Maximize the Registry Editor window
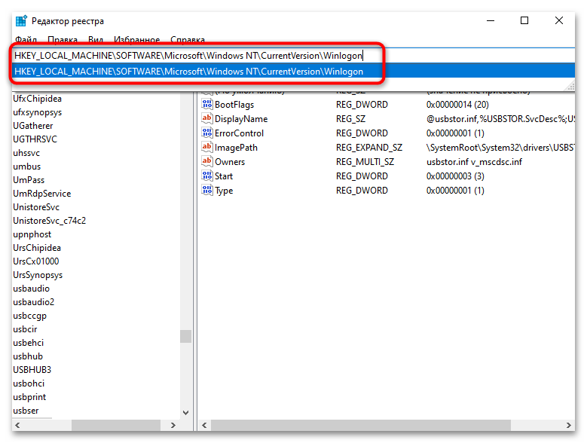 [524, 20]
